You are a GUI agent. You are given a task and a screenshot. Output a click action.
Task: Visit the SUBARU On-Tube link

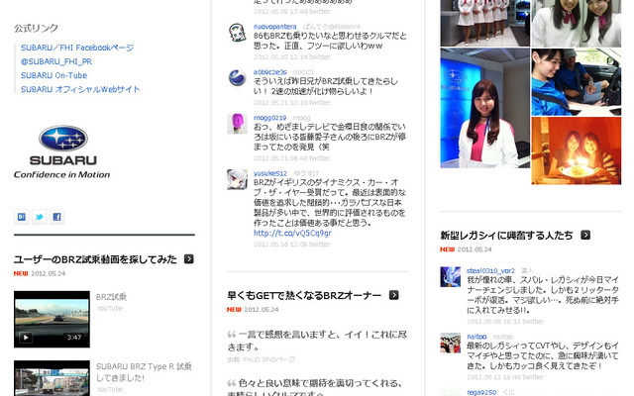[x=53, y=75]
